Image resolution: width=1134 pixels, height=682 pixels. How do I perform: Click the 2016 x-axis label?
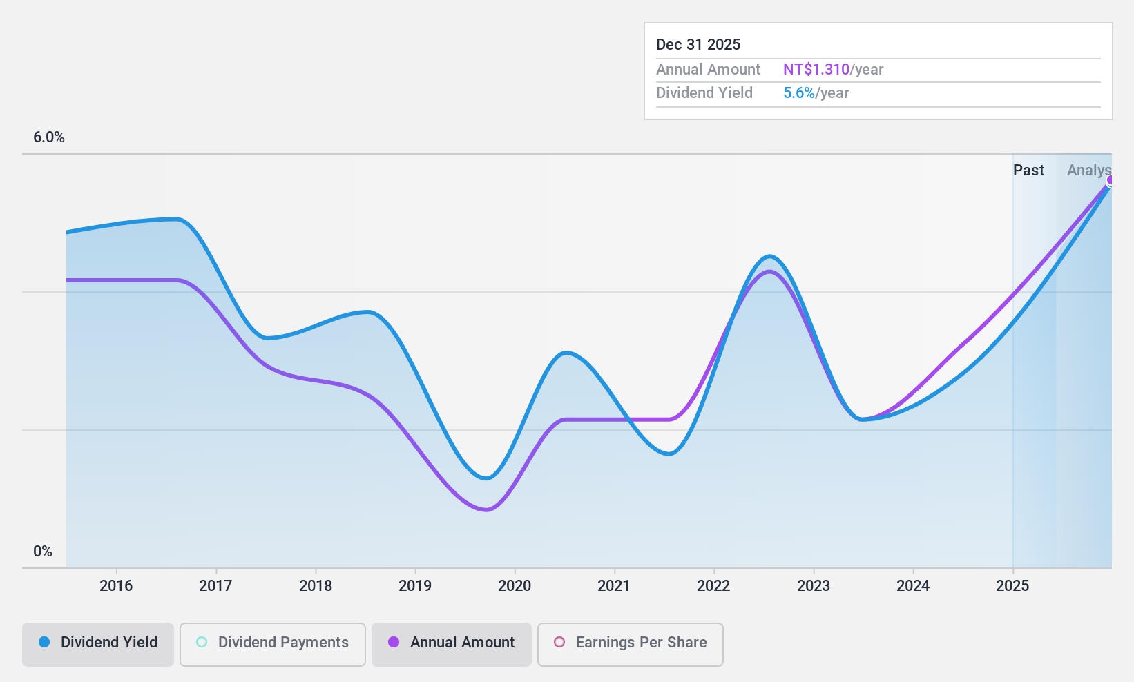pyautogui.click(x=116, y=585)
